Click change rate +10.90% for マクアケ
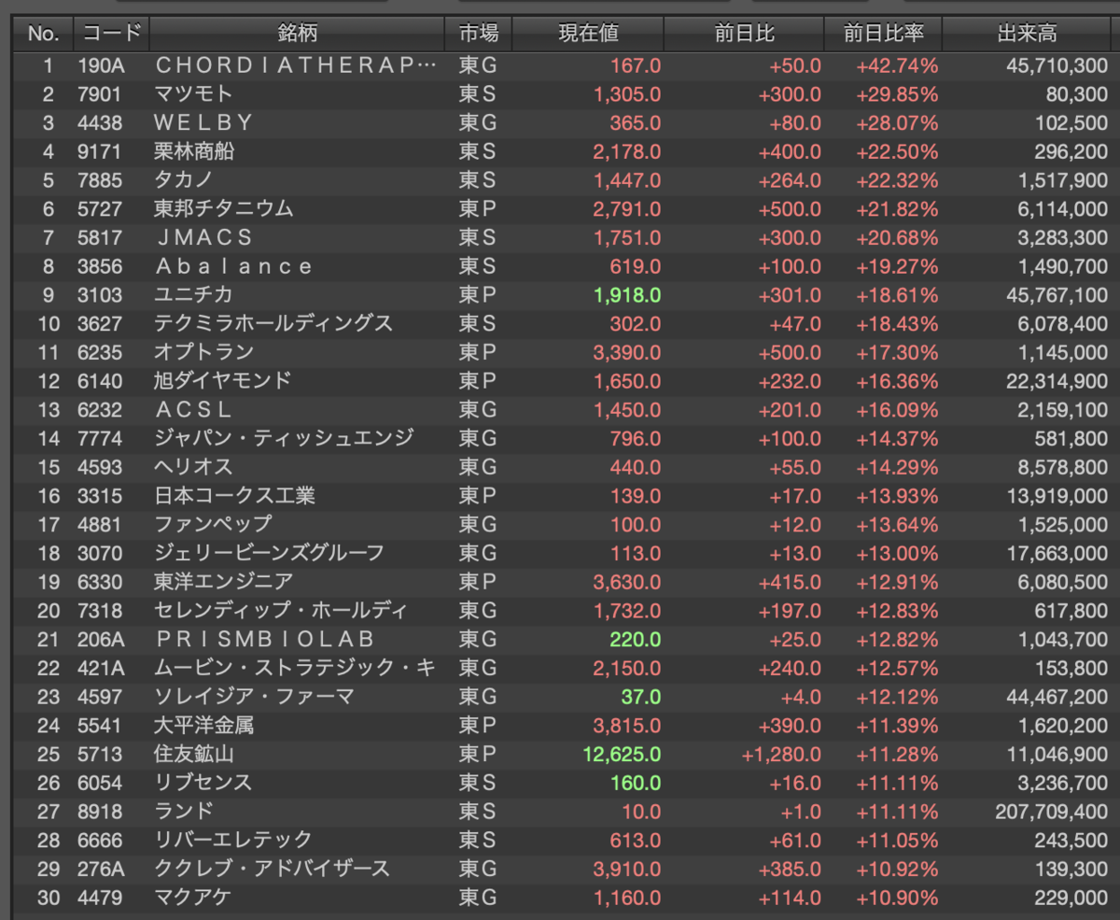Viewport: 1120px width, 920px height. click(x=897, y=897)
